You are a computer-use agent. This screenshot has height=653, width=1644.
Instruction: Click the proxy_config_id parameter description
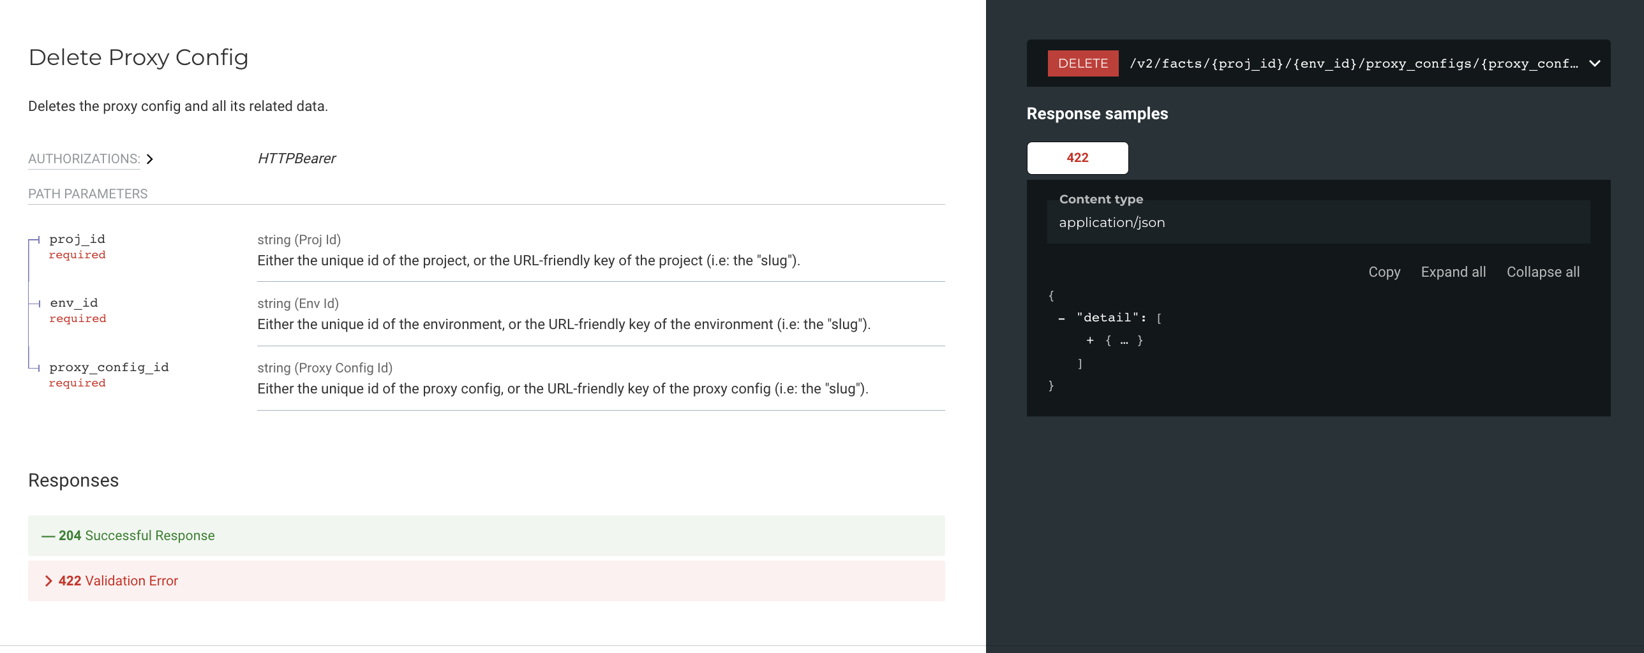(562, 388)
